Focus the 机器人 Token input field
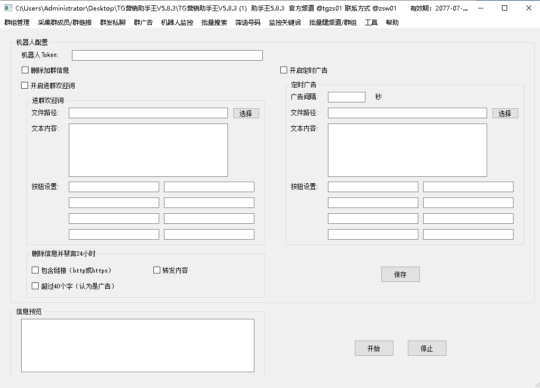The width and height of the screenshot is (540, 388). (x=167, y=55)
